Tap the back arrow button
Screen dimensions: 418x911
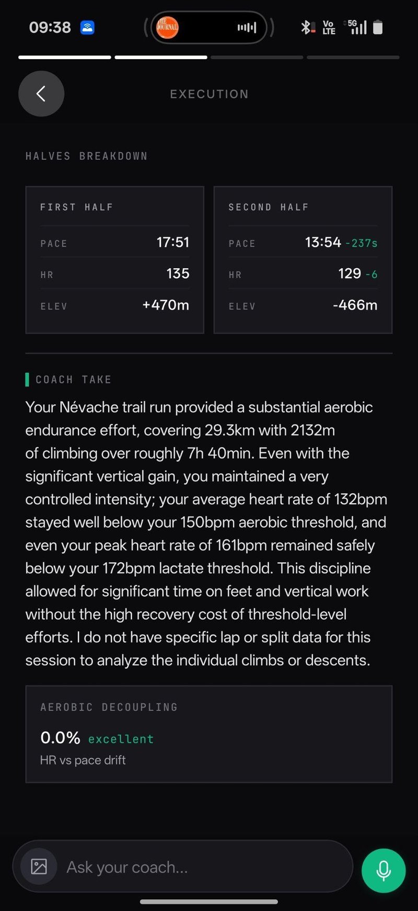41,94
